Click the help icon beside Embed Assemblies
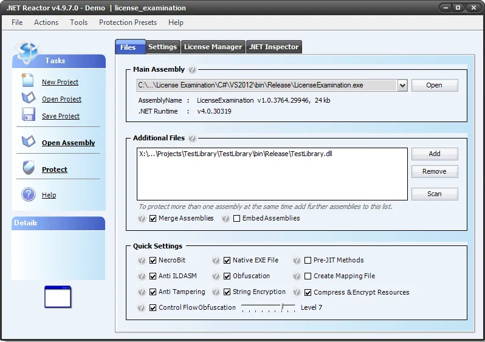485x342 pixels. tap(225, 218)
